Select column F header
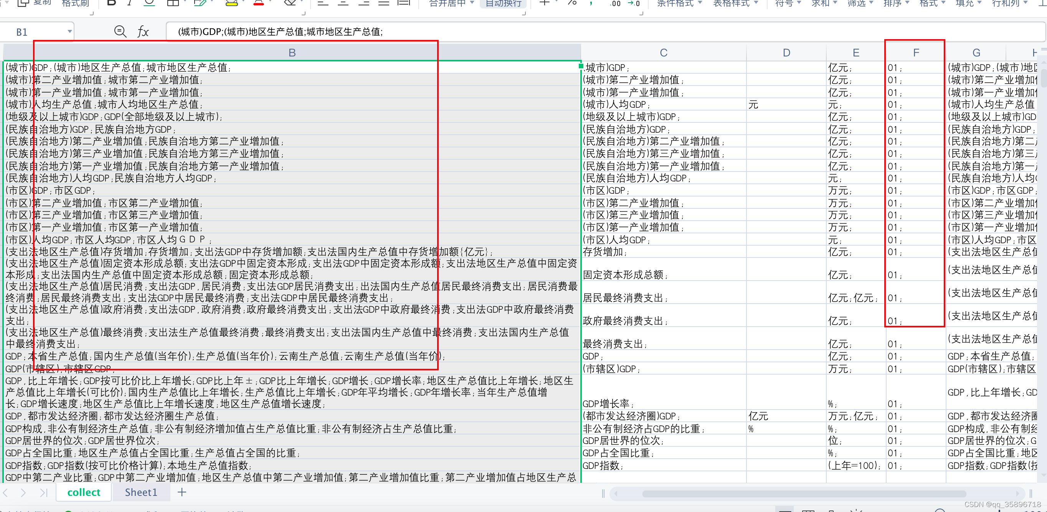1047x512 pixels. tap(915, 53)
